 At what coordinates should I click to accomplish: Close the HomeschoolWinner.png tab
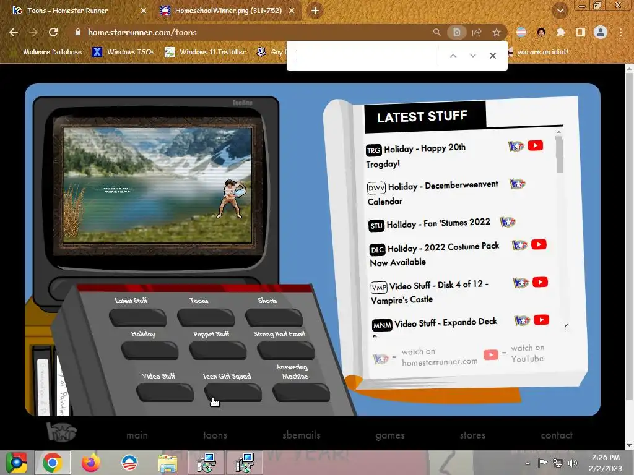292,11
